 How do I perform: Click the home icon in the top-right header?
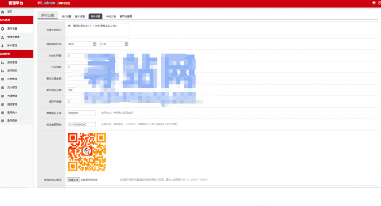[x=374, y=3]
